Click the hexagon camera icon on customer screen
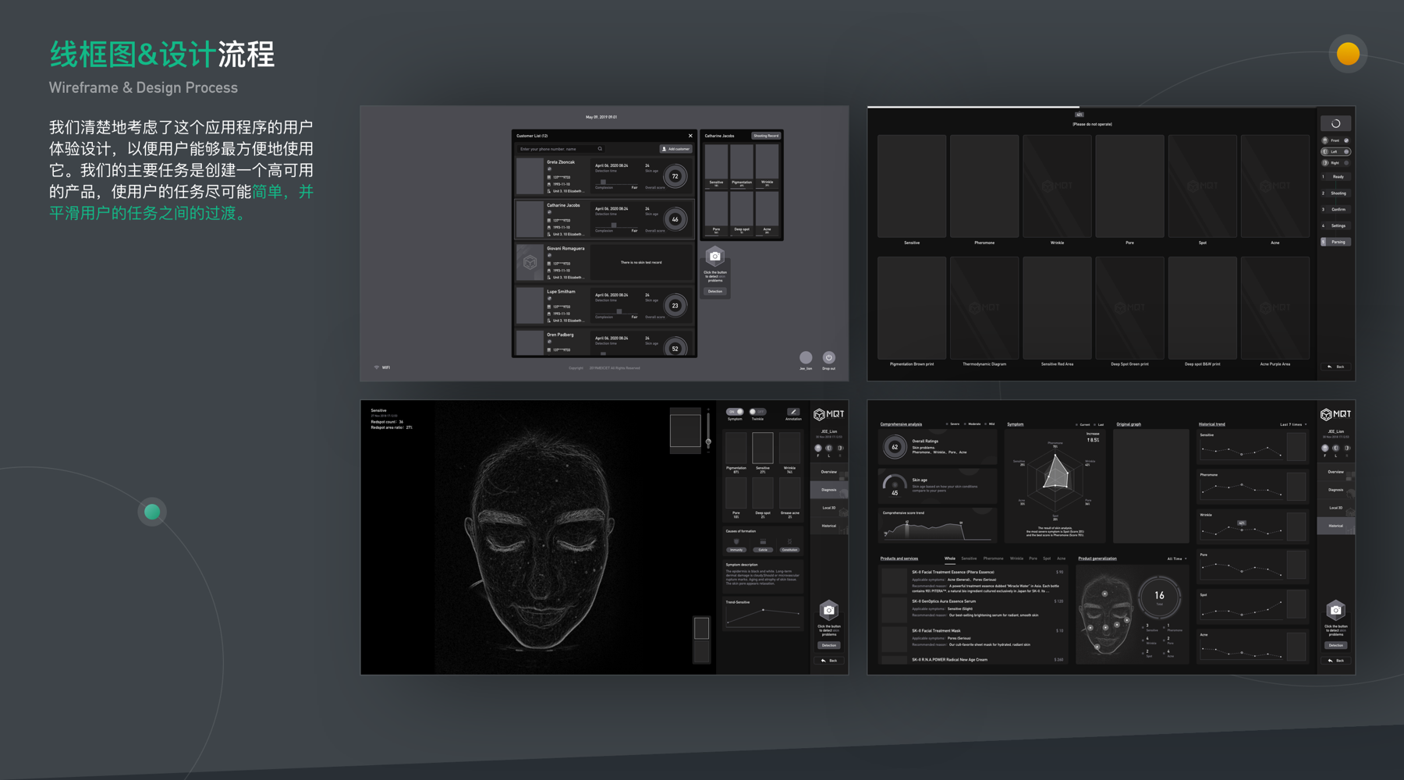Image resolution: width=1404 pixels, height=780 pixels. pos(715,256)
